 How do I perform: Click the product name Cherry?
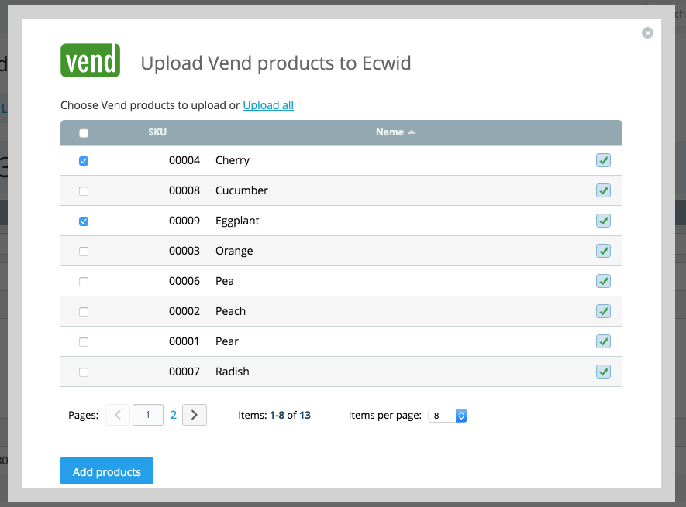[x=233, y=161]
